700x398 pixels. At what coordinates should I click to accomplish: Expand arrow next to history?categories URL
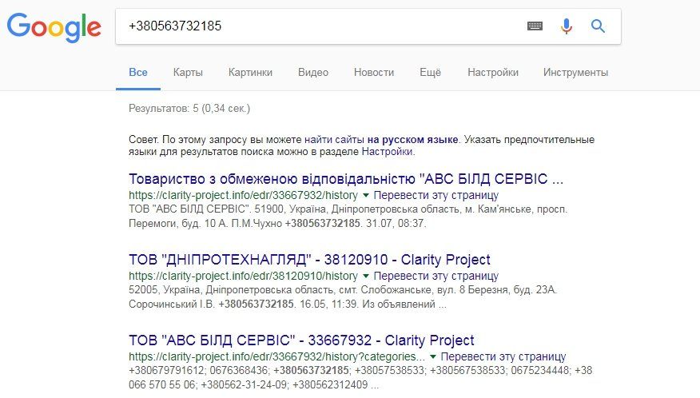coord(432,357)
